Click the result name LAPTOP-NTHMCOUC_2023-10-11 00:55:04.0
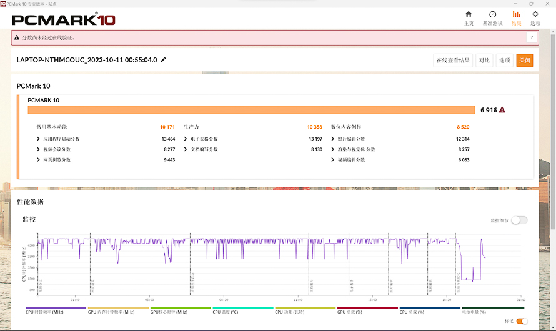Viewport: 556px width, 331px height. click(x=87, y=60)
